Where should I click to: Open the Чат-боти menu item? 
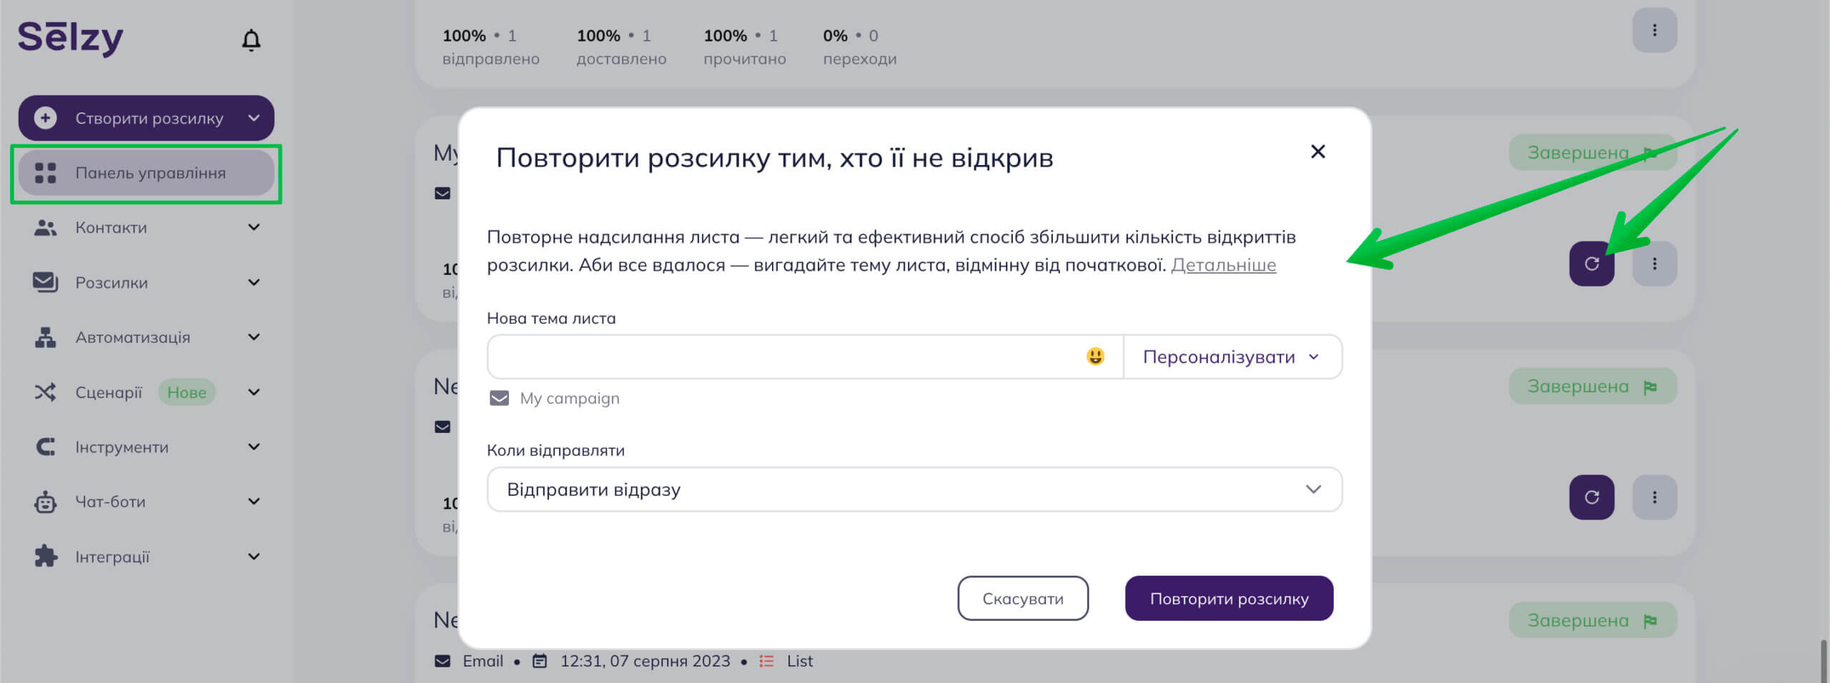(147, 502)
